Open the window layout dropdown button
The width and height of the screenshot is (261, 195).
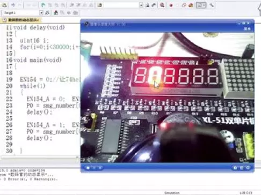[x=201, y=5]
